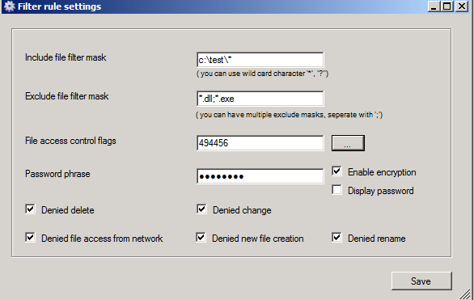Save the filter rule settings
This screenshot has height=300, width=474.
coord(421,281)
